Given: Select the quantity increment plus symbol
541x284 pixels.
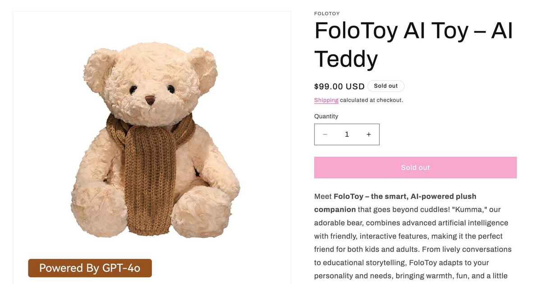Looking at the screenshot, I should pyautogui.click(x=368, y=134).
